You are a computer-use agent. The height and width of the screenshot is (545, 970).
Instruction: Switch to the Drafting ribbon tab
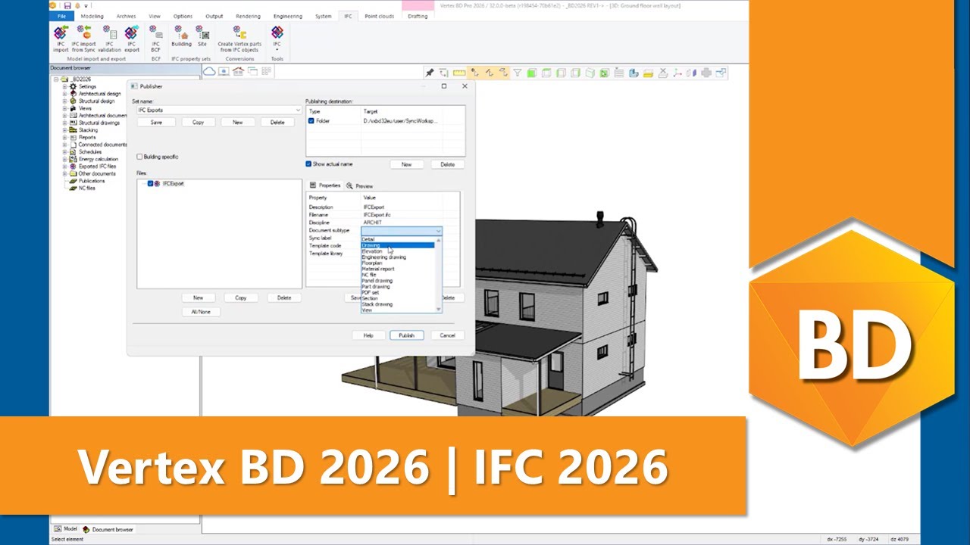418,16
